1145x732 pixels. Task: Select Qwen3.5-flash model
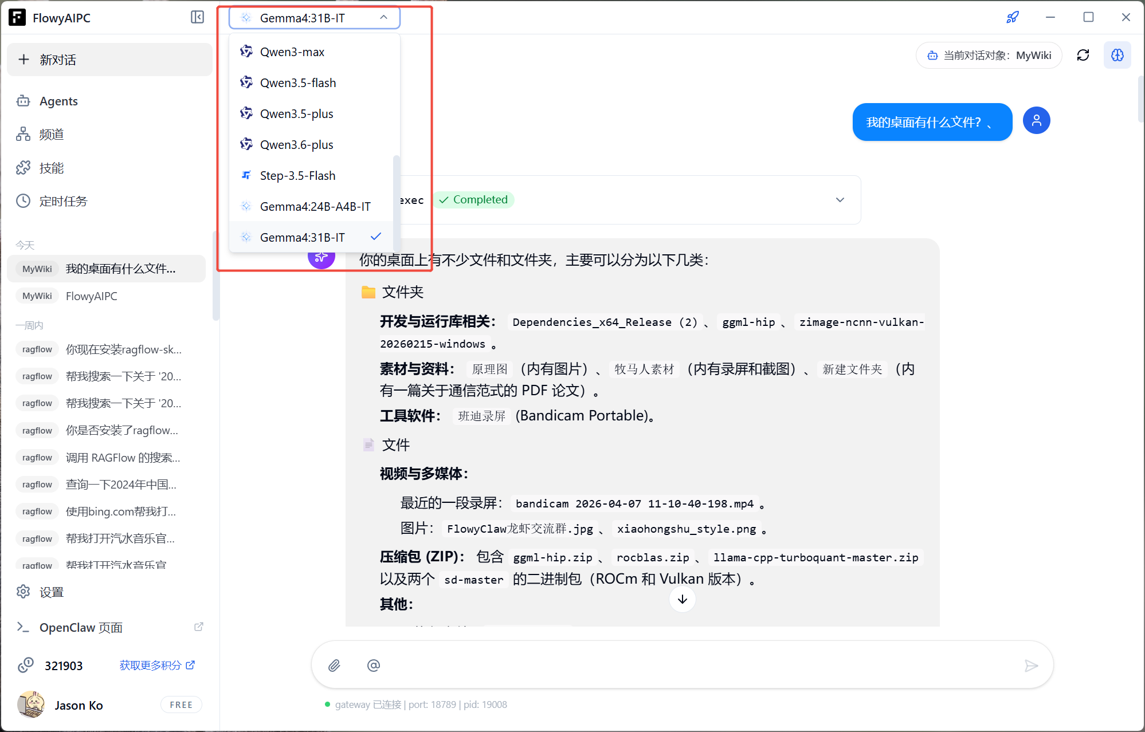pyautogui.click(x=311, y=82)
